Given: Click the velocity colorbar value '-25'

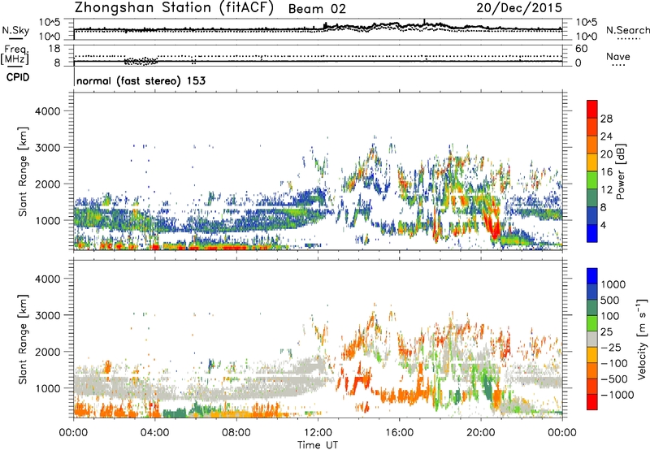Looking at the screenshot, I should click(x=612, y=347).
